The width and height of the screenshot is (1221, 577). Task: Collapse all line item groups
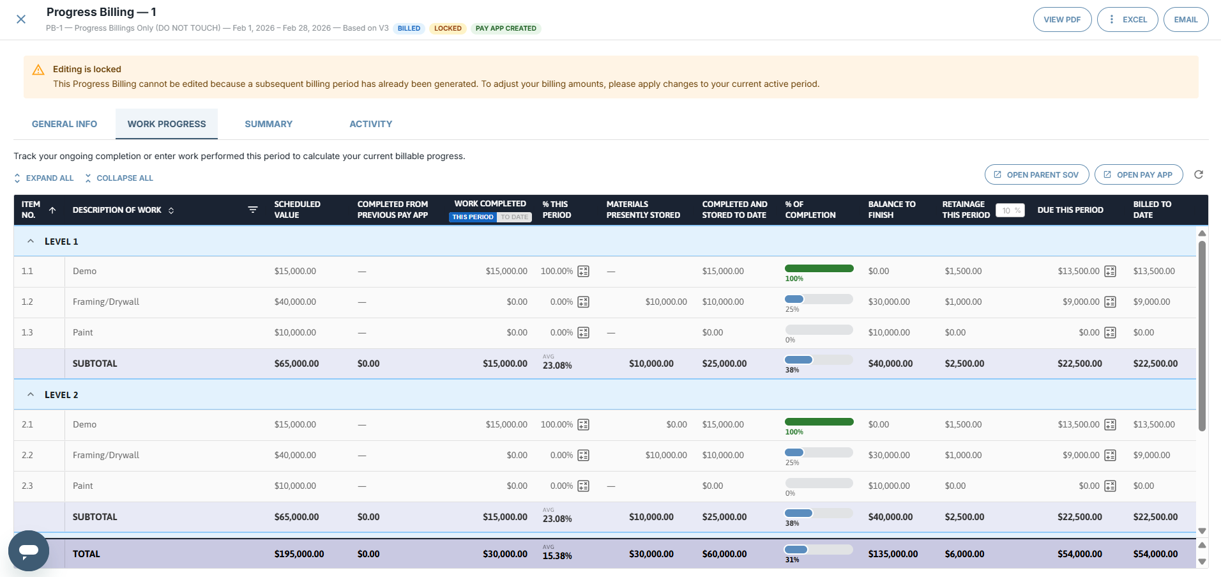119,178
